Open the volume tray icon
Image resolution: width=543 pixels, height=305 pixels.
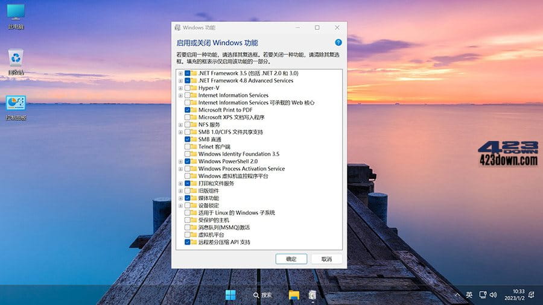493,295
